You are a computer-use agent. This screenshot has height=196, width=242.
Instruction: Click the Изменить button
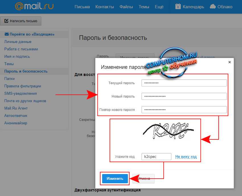[x=115, y=178]
